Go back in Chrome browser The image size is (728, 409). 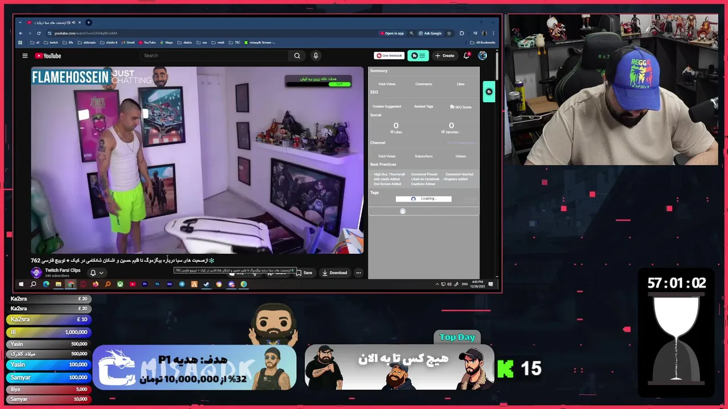(x=20, y=33)
